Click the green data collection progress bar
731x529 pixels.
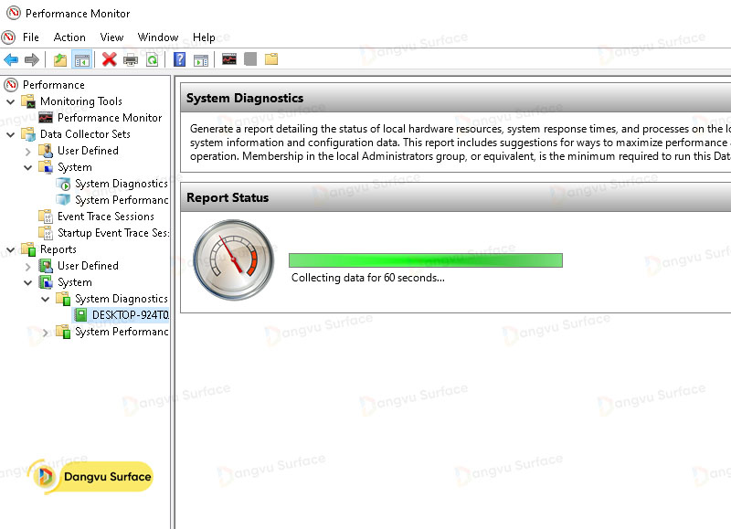[425, 260]
